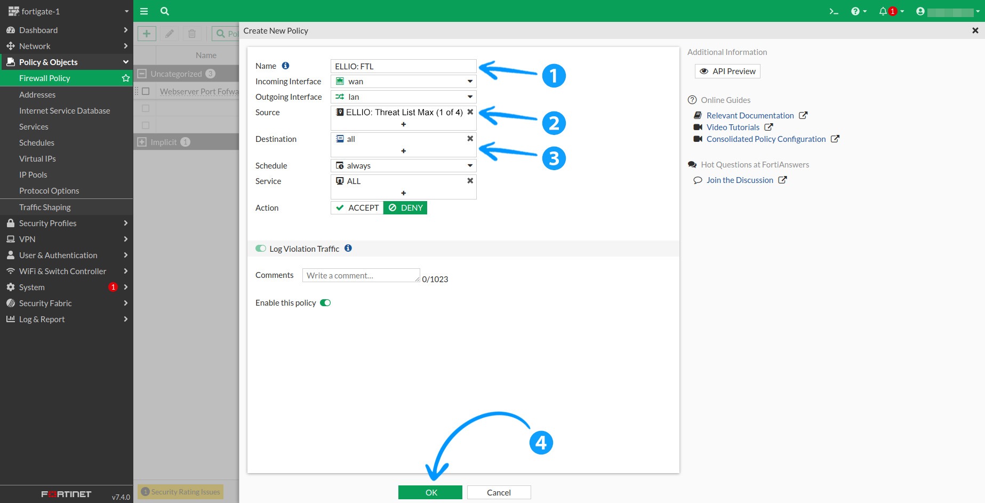Screen dimensions: 985x503
Task: Toggle Log Violation Traffic switch
Action: coord(261,249)
